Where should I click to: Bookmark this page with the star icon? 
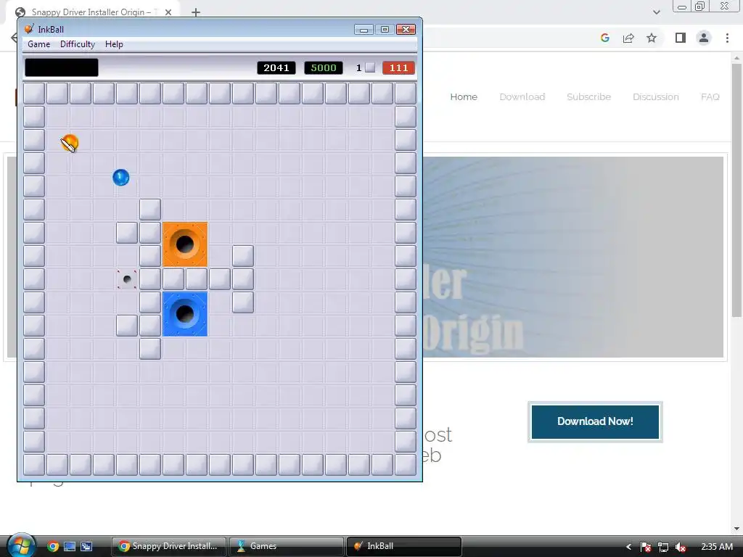pos(652,38)
